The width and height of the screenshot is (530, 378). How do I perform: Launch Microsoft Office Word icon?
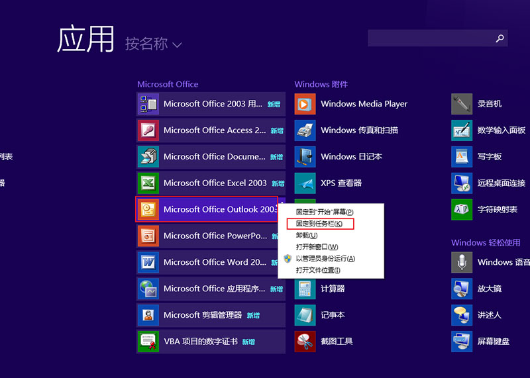pos(148,262)
